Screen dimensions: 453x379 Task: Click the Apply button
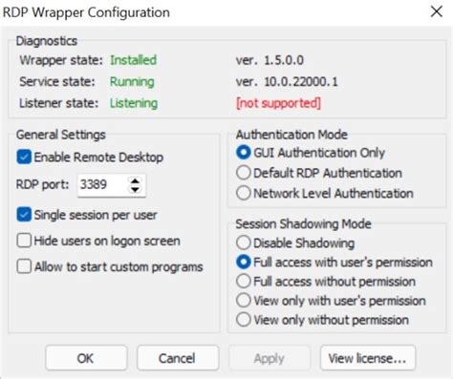point(270,358)
